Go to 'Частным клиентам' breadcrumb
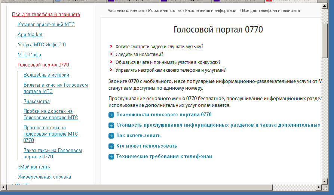 pos(126,10)
